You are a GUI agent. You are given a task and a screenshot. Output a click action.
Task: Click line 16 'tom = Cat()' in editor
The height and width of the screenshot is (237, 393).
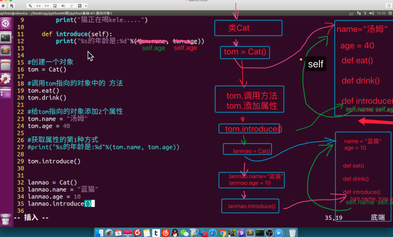(x=47, y=69)
